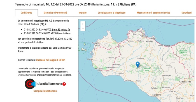Click Caltanissetta label on the map

coord(185,82)
